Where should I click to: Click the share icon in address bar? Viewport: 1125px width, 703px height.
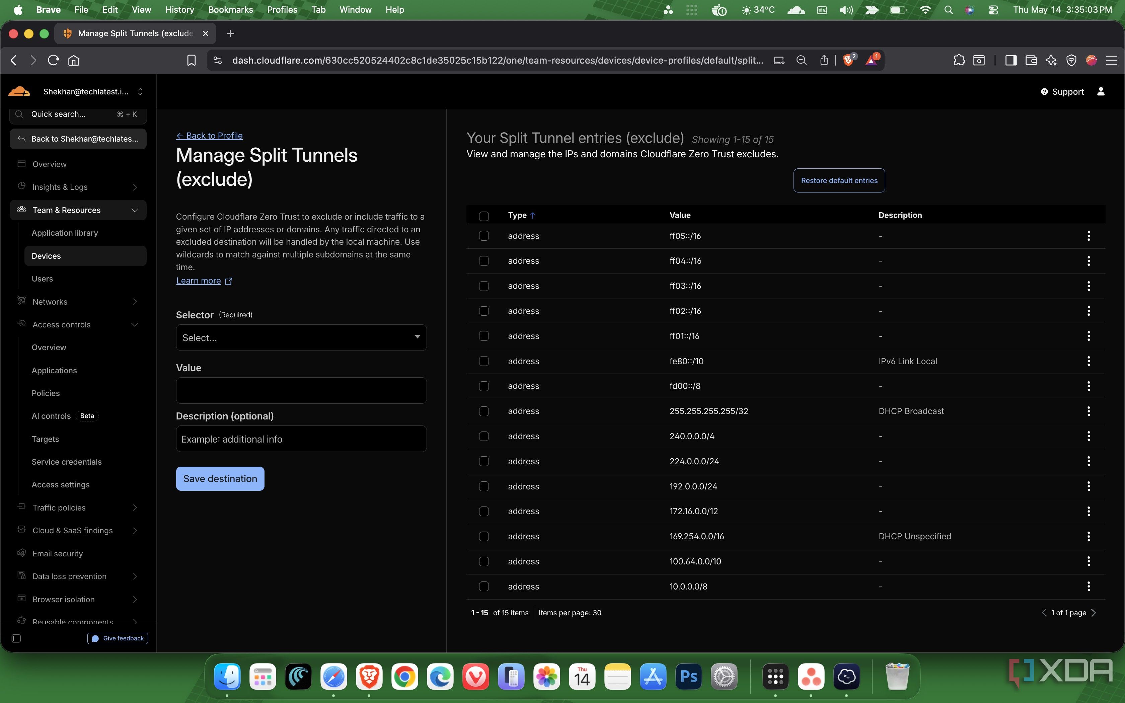pyautogui.click(x=824, y=60)
